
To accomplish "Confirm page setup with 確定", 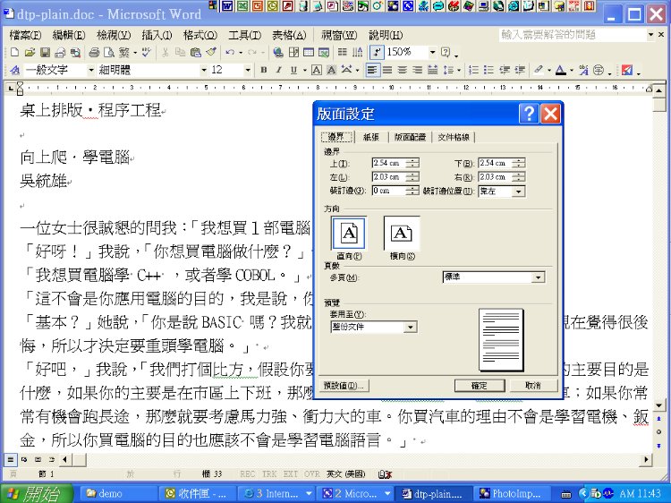I will click(480, 386).
